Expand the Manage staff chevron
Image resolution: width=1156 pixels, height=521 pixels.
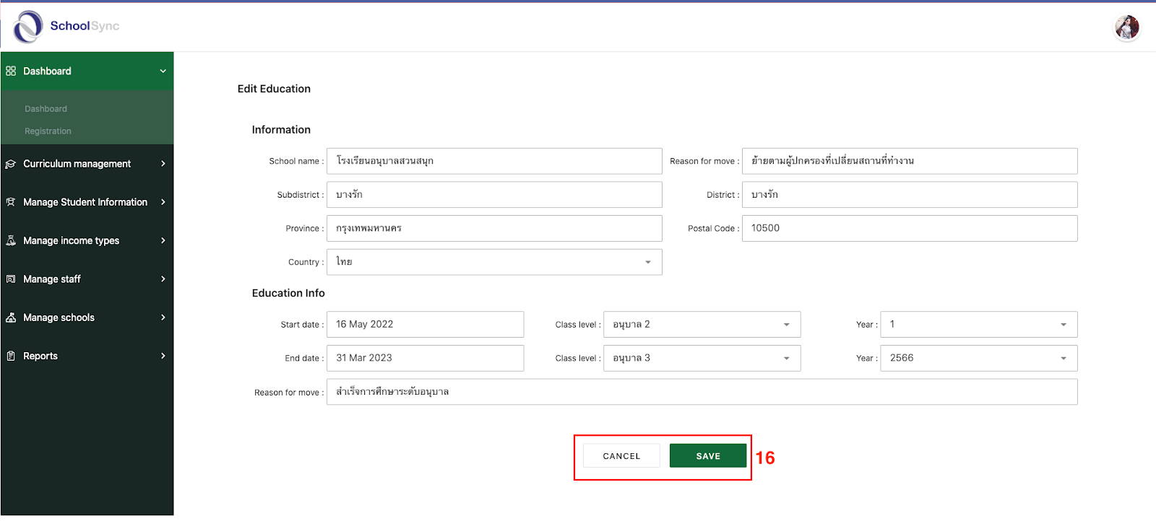(x=163, y=279)
